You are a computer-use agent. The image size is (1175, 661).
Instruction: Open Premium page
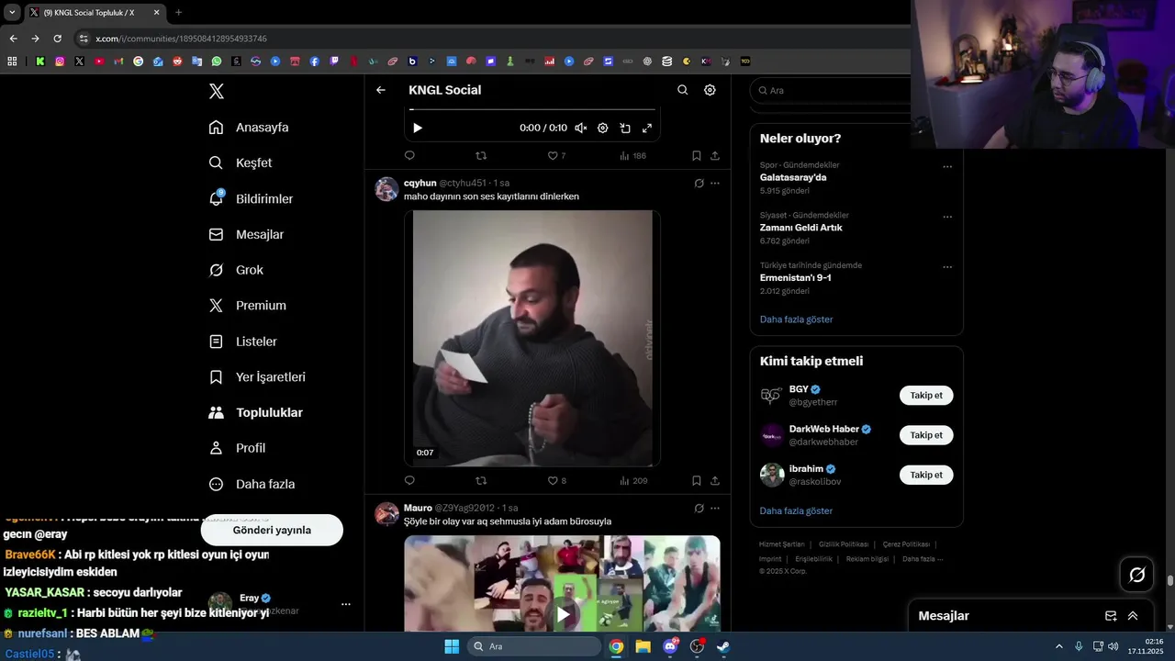tap(248, 306)
